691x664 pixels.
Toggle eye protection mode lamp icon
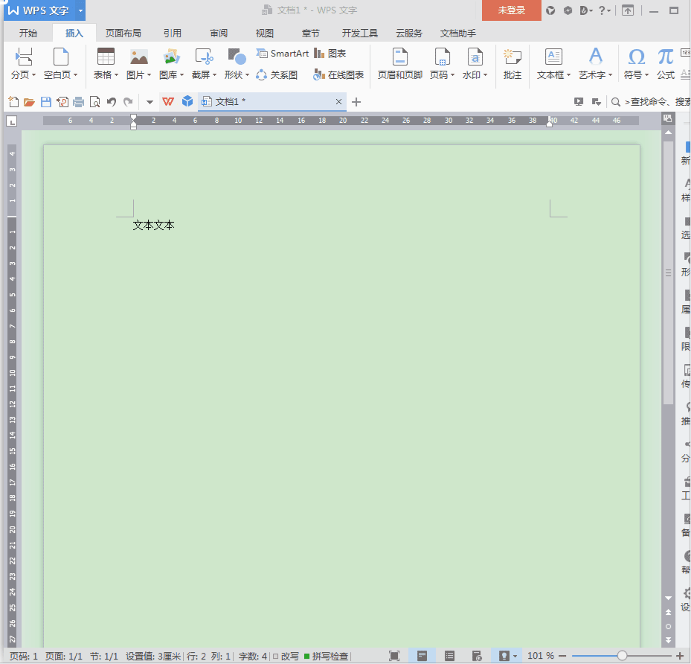pyautogui.click(x=504, y=656)
